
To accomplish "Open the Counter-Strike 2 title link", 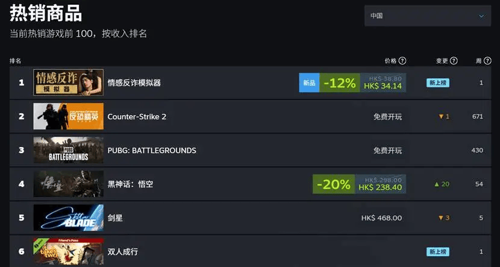I will point(137,116).
